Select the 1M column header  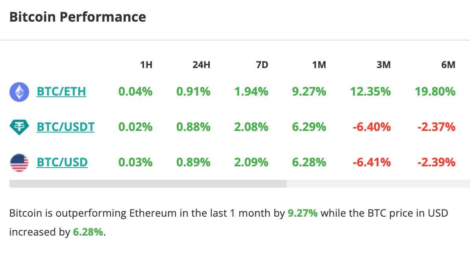pos(319,65)
